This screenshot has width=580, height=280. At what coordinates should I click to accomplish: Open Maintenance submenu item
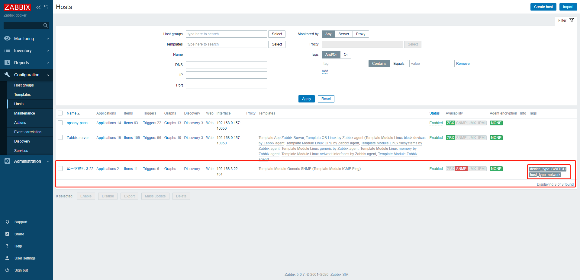click(30, 113)
